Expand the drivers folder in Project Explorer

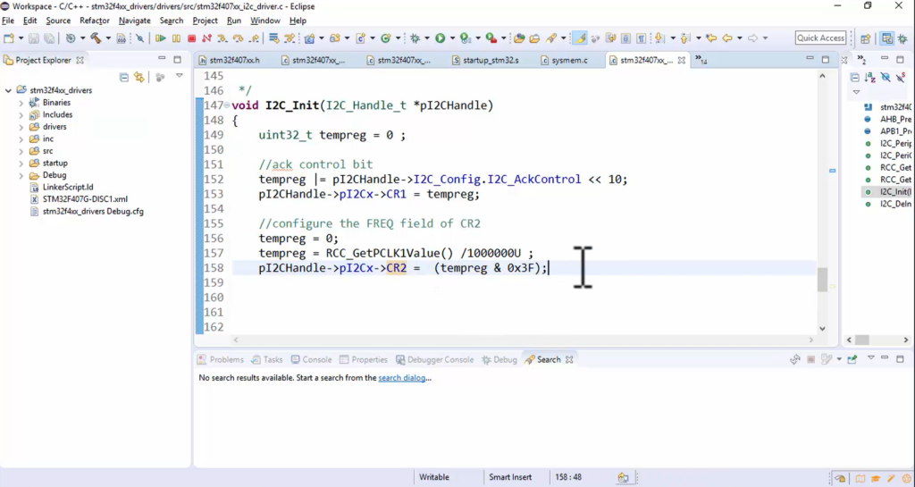21,127
